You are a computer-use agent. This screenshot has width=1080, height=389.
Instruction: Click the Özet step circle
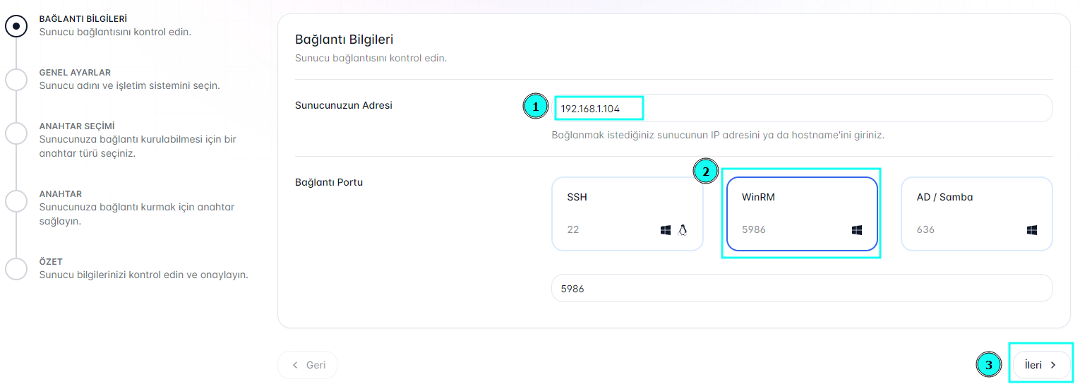(x=16, y=268)
